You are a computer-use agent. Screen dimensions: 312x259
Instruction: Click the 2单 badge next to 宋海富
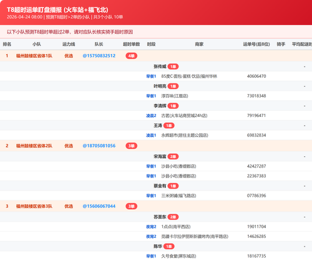tap(173, 157)
